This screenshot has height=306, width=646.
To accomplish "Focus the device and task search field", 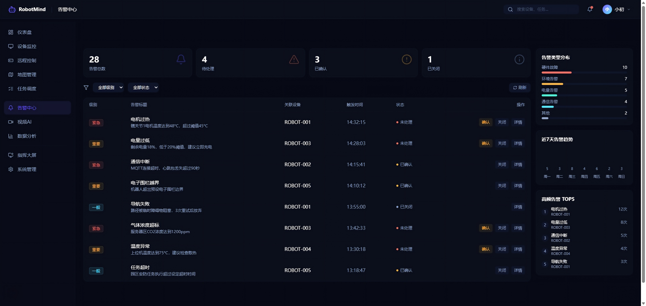I will tap(541, 9).
